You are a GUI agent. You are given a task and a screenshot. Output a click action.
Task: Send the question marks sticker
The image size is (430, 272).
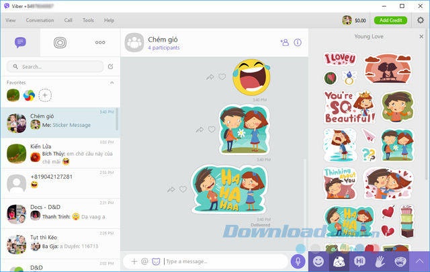[369, 154]
